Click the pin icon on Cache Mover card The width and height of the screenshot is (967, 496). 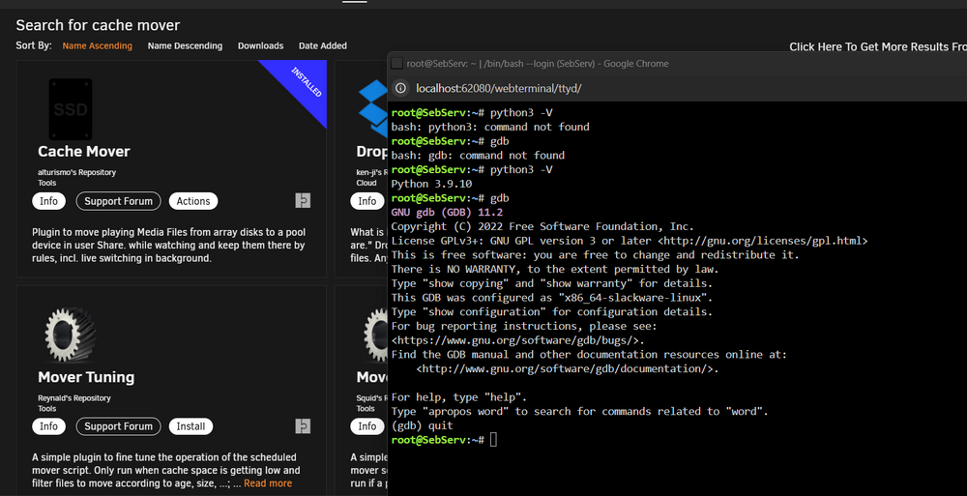coord(303,200)
